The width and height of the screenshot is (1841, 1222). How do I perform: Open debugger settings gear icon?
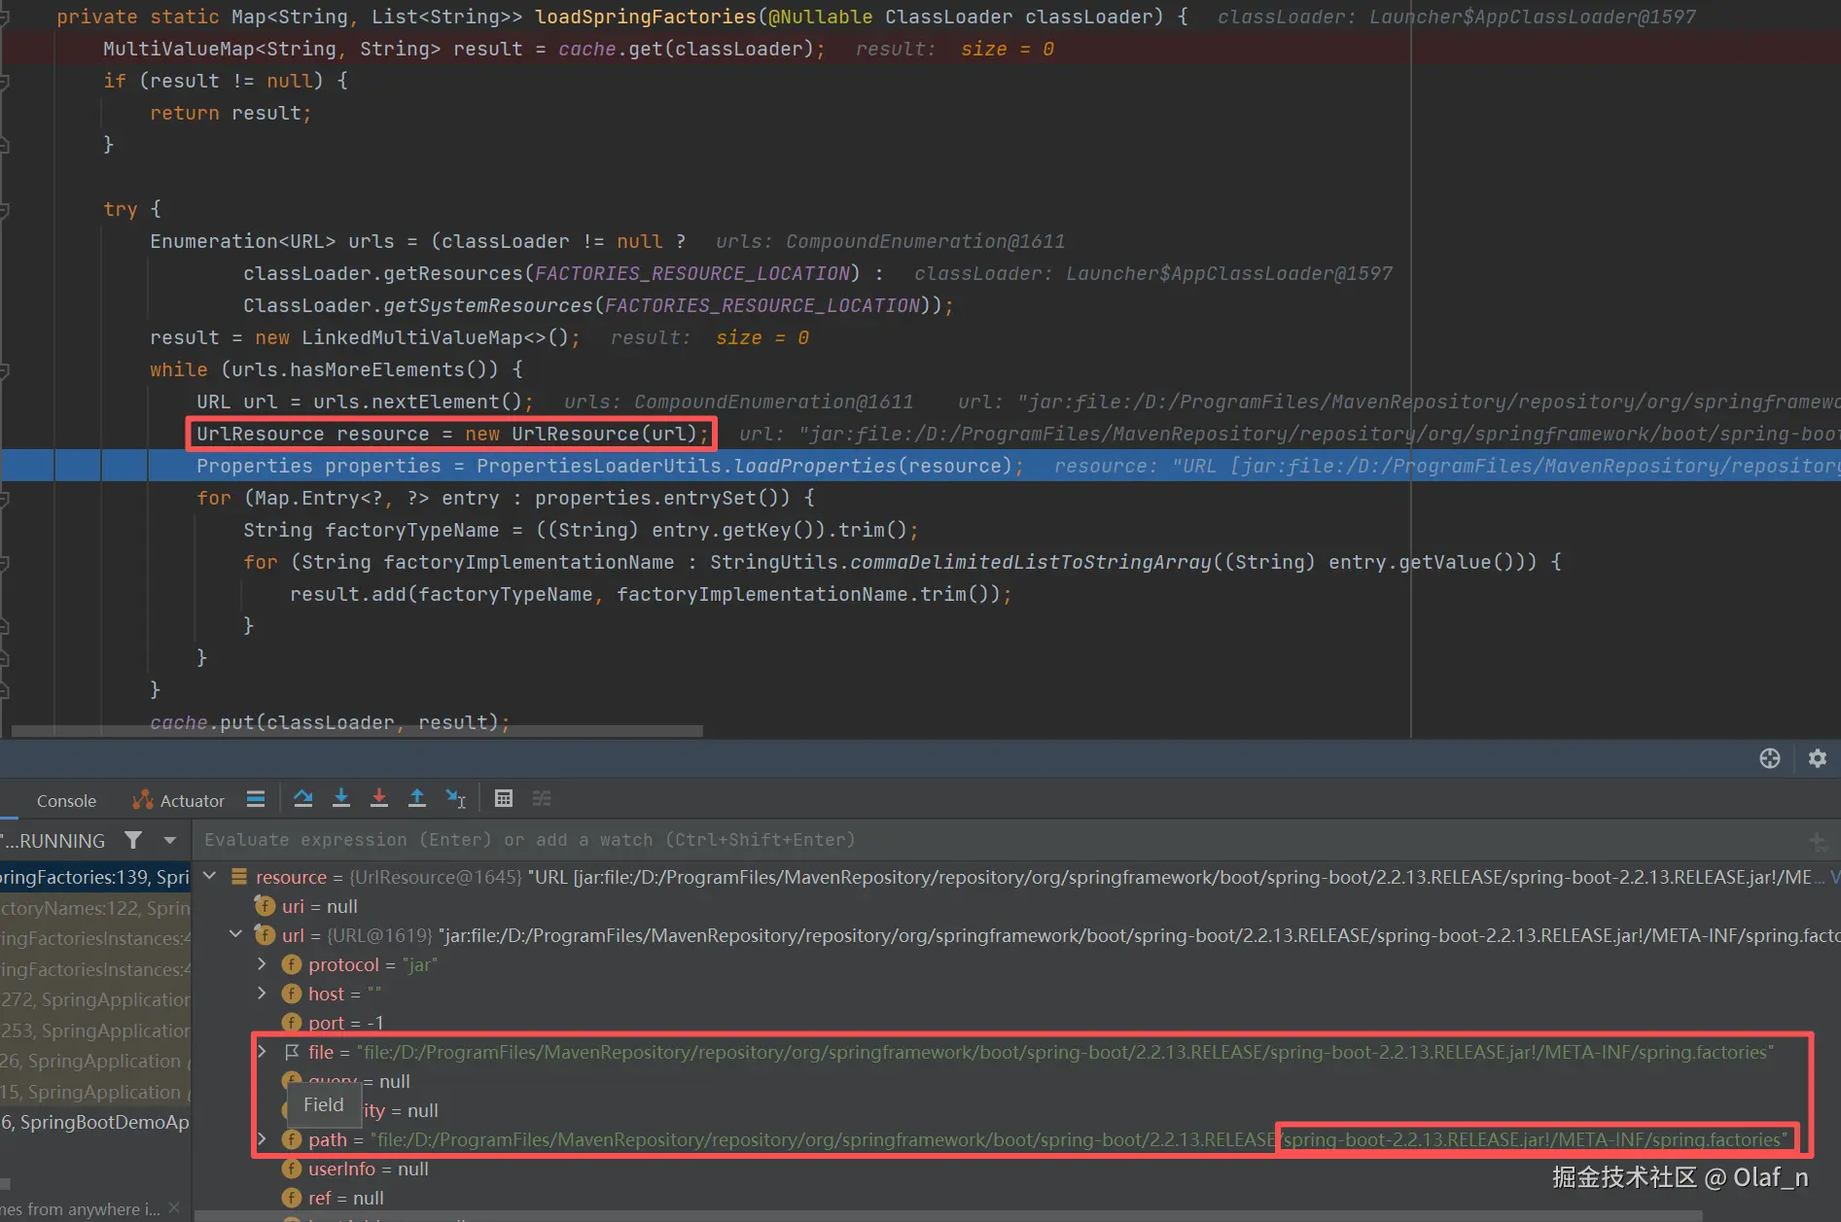tap(1818, 758)
